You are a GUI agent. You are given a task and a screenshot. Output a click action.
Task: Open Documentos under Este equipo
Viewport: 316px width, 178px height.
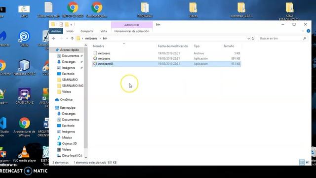70,120
